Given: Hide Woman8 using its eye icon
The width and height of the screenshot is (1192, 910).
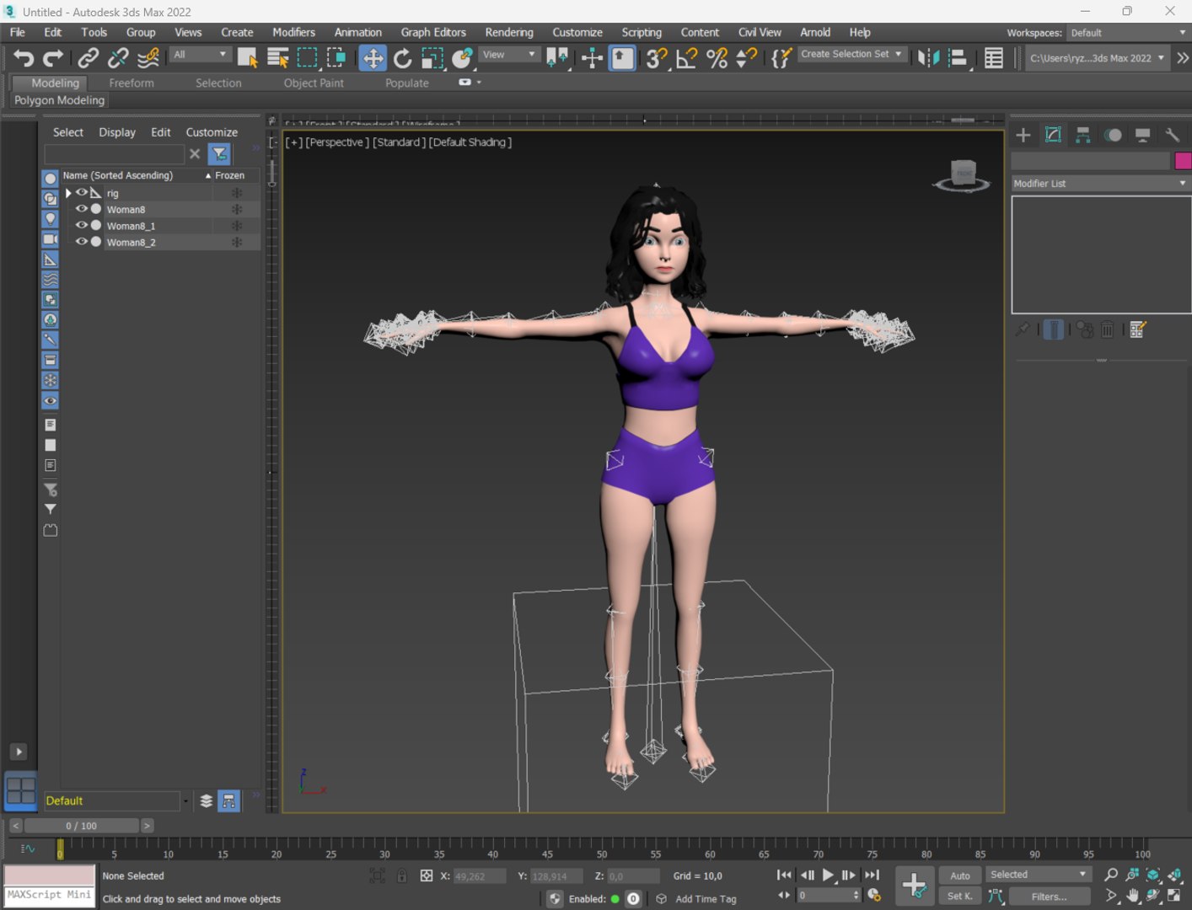Looking at the screenshot, I should coord(82,209).
